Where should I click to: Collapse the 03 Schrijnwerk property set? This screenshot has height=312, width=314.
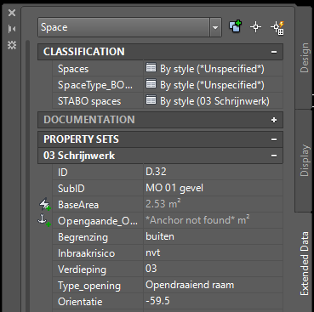(274, 156)
